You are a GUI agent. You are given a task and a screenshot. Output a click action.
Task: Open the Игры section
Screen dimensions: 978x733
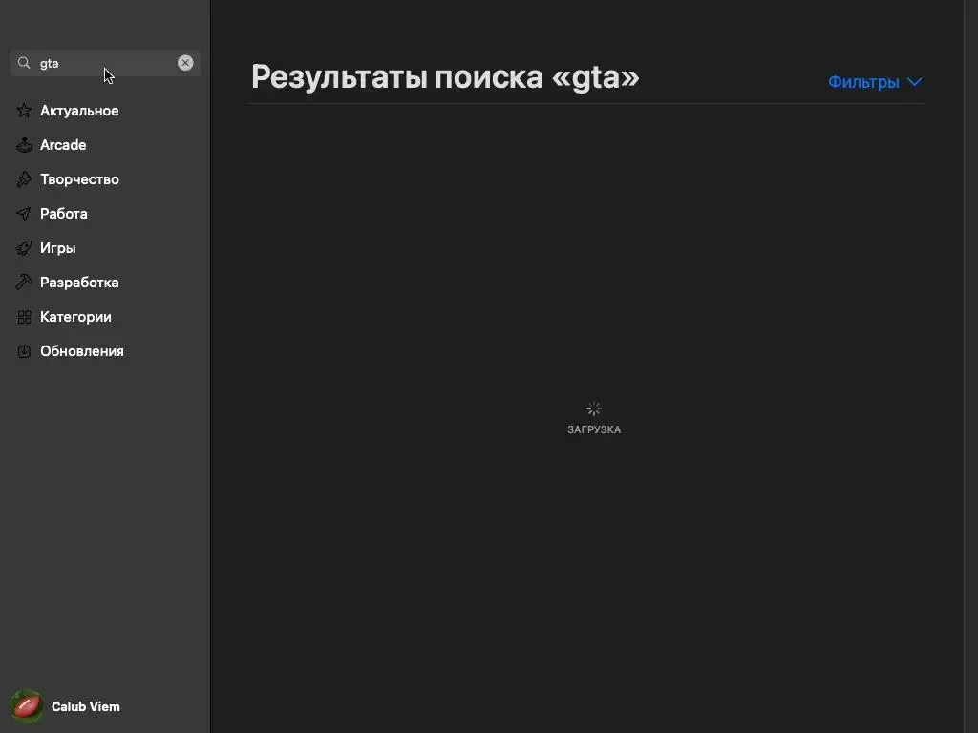(x=58, y=248)
